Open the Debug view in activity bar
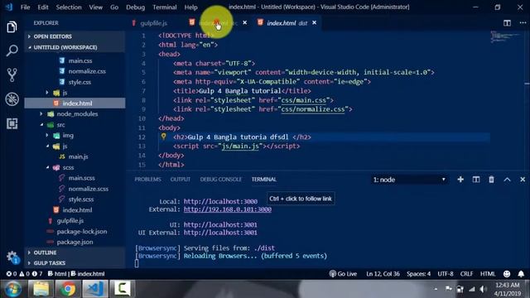This screenshot has width=530, height=298. point(12,99)
